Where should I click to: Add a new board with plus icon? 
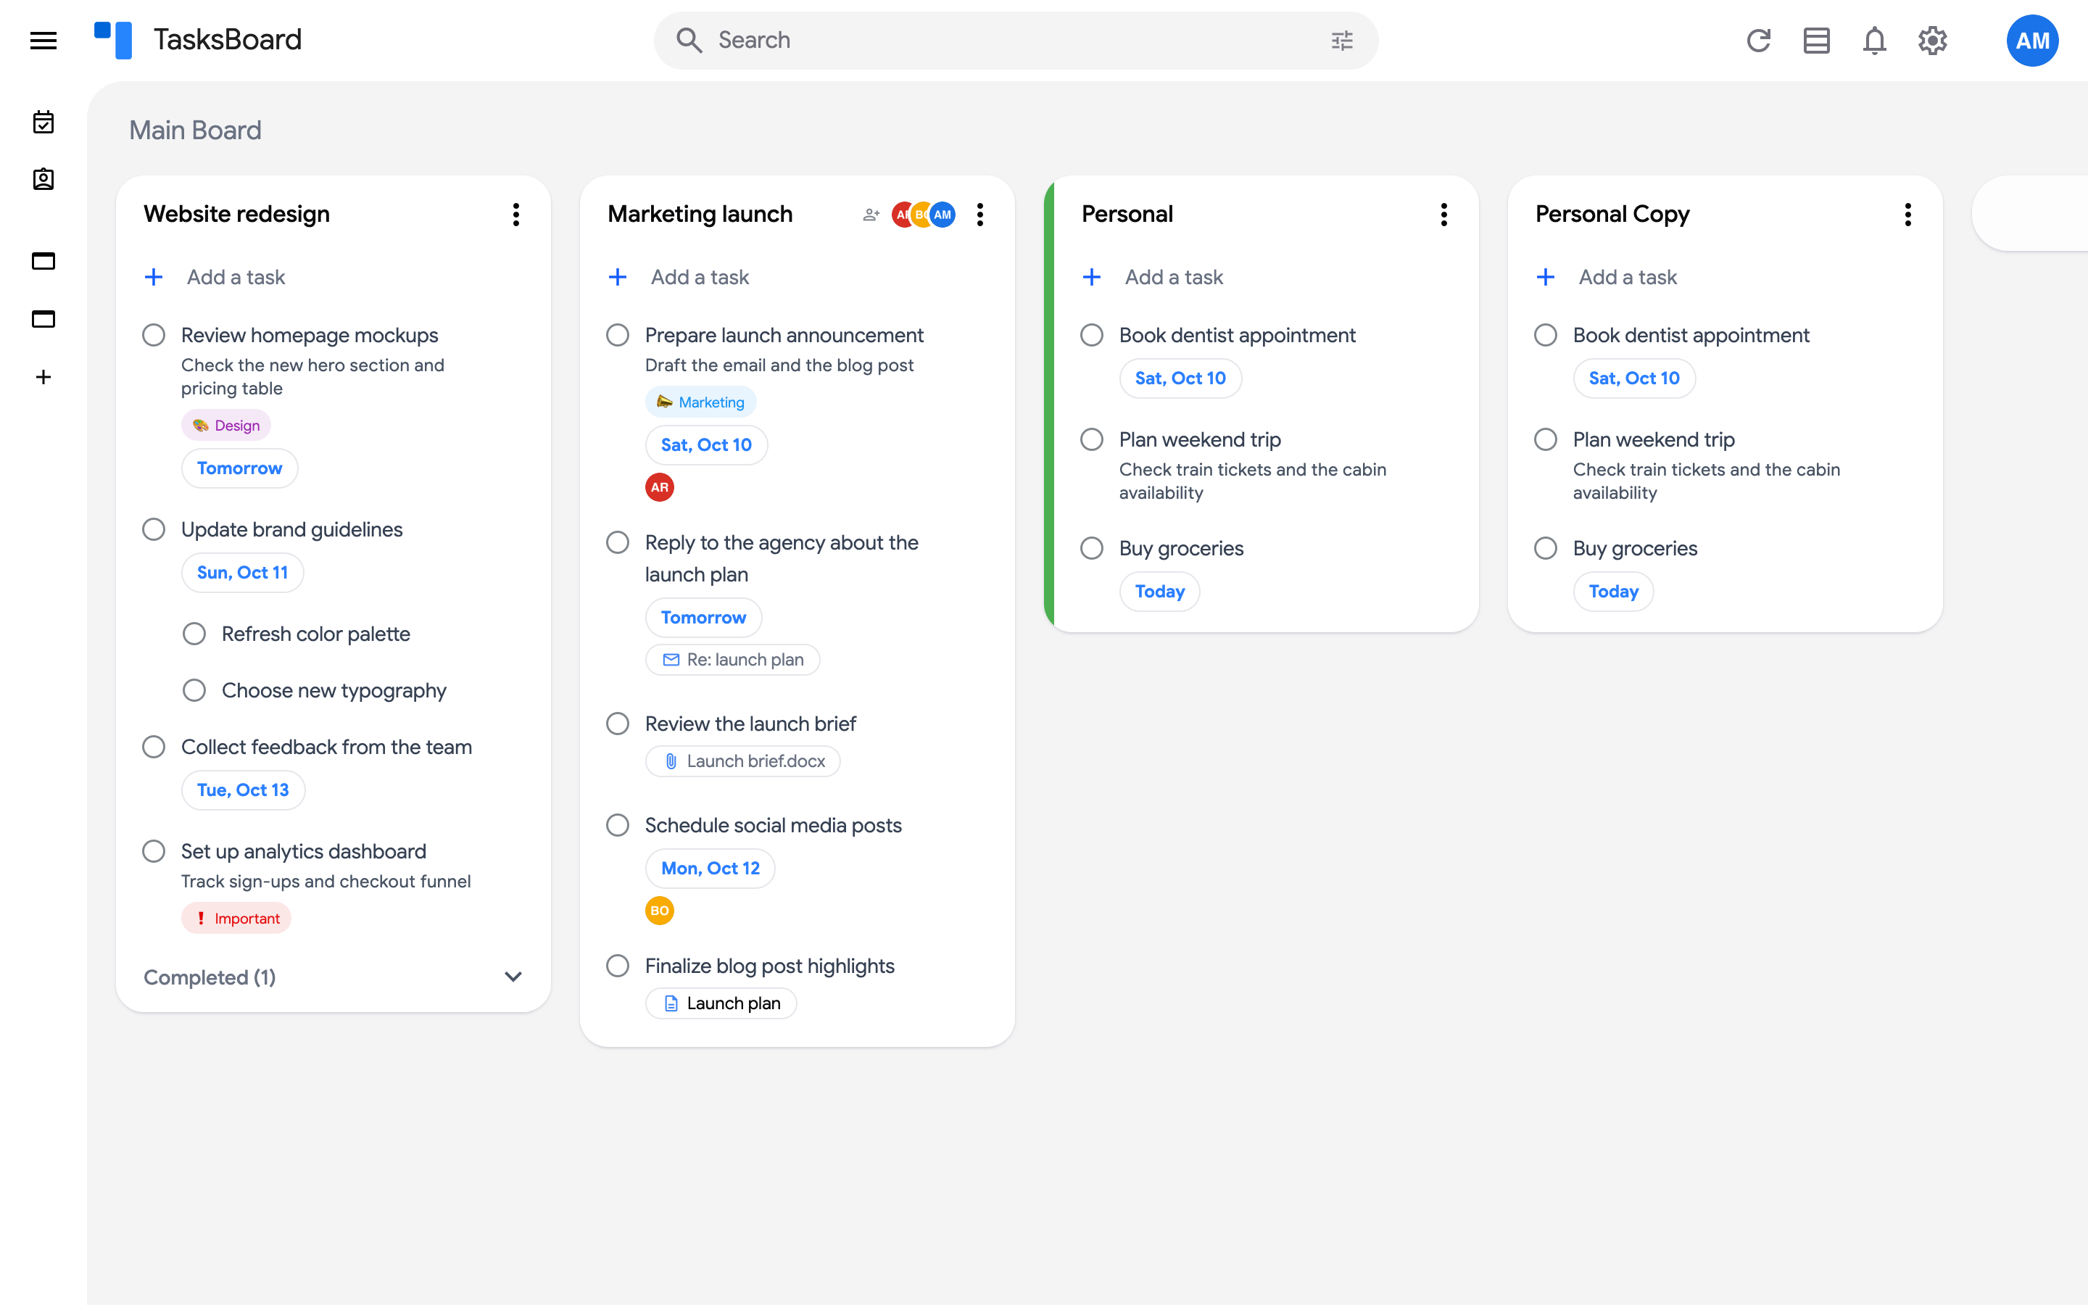[43, 377]
